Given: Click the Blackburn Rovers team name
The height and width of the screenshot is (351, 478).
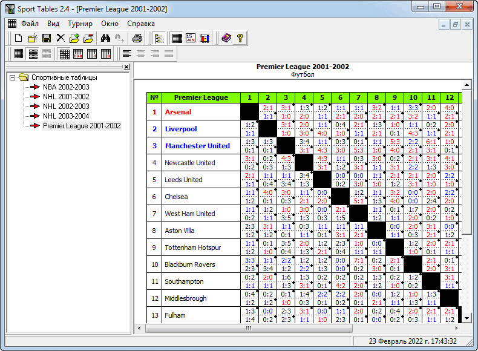Looking at the screenshot, I should tap(189, 264).
